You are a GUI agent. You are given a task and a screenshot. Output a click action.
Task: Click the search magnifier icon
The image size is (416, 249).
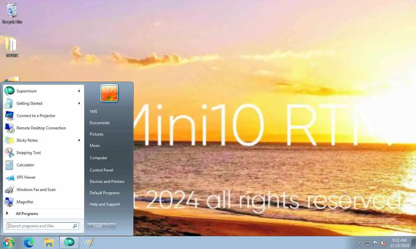click(75, 226)
